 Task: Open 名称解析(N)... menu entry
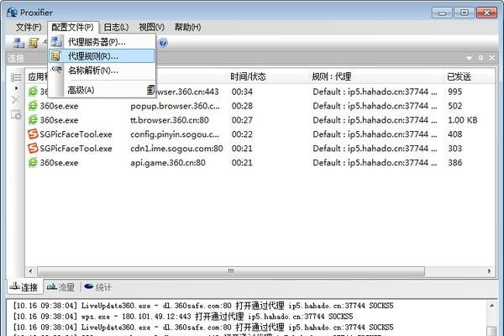tap(92, 71)
